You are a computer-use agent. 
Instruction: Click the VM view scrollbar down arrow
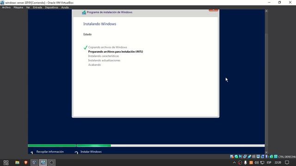click(x=266, y=152)
